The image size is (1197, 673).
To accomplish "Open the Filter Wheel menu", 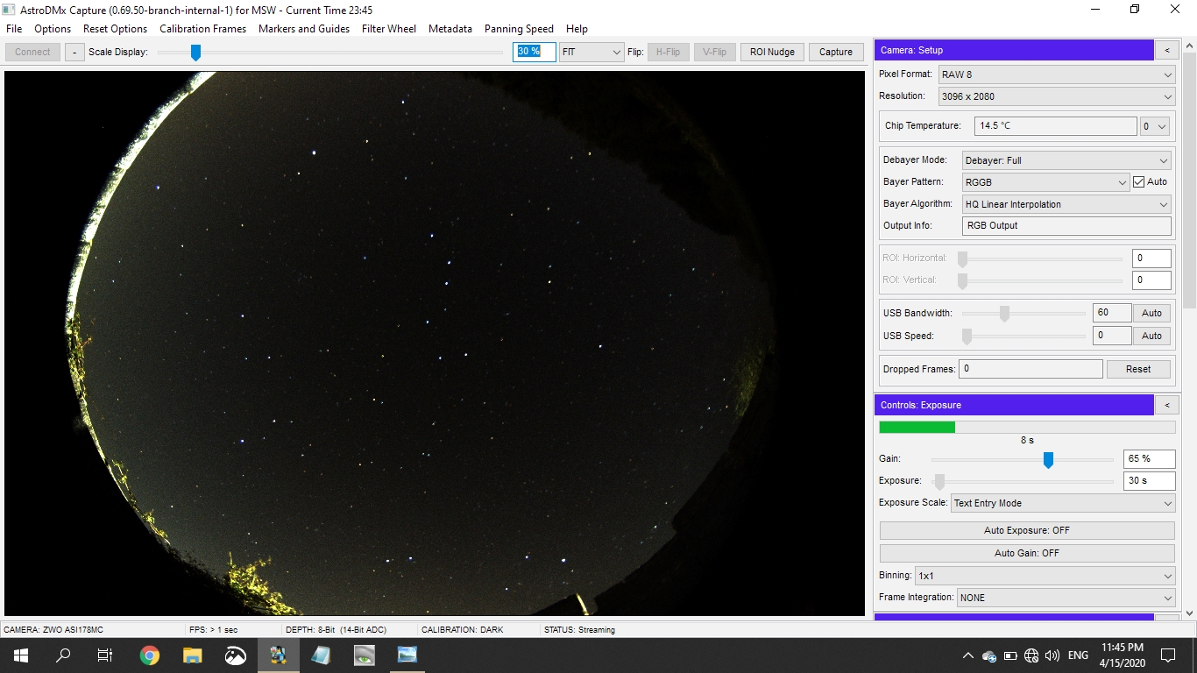I will click(x=388, y=28).
